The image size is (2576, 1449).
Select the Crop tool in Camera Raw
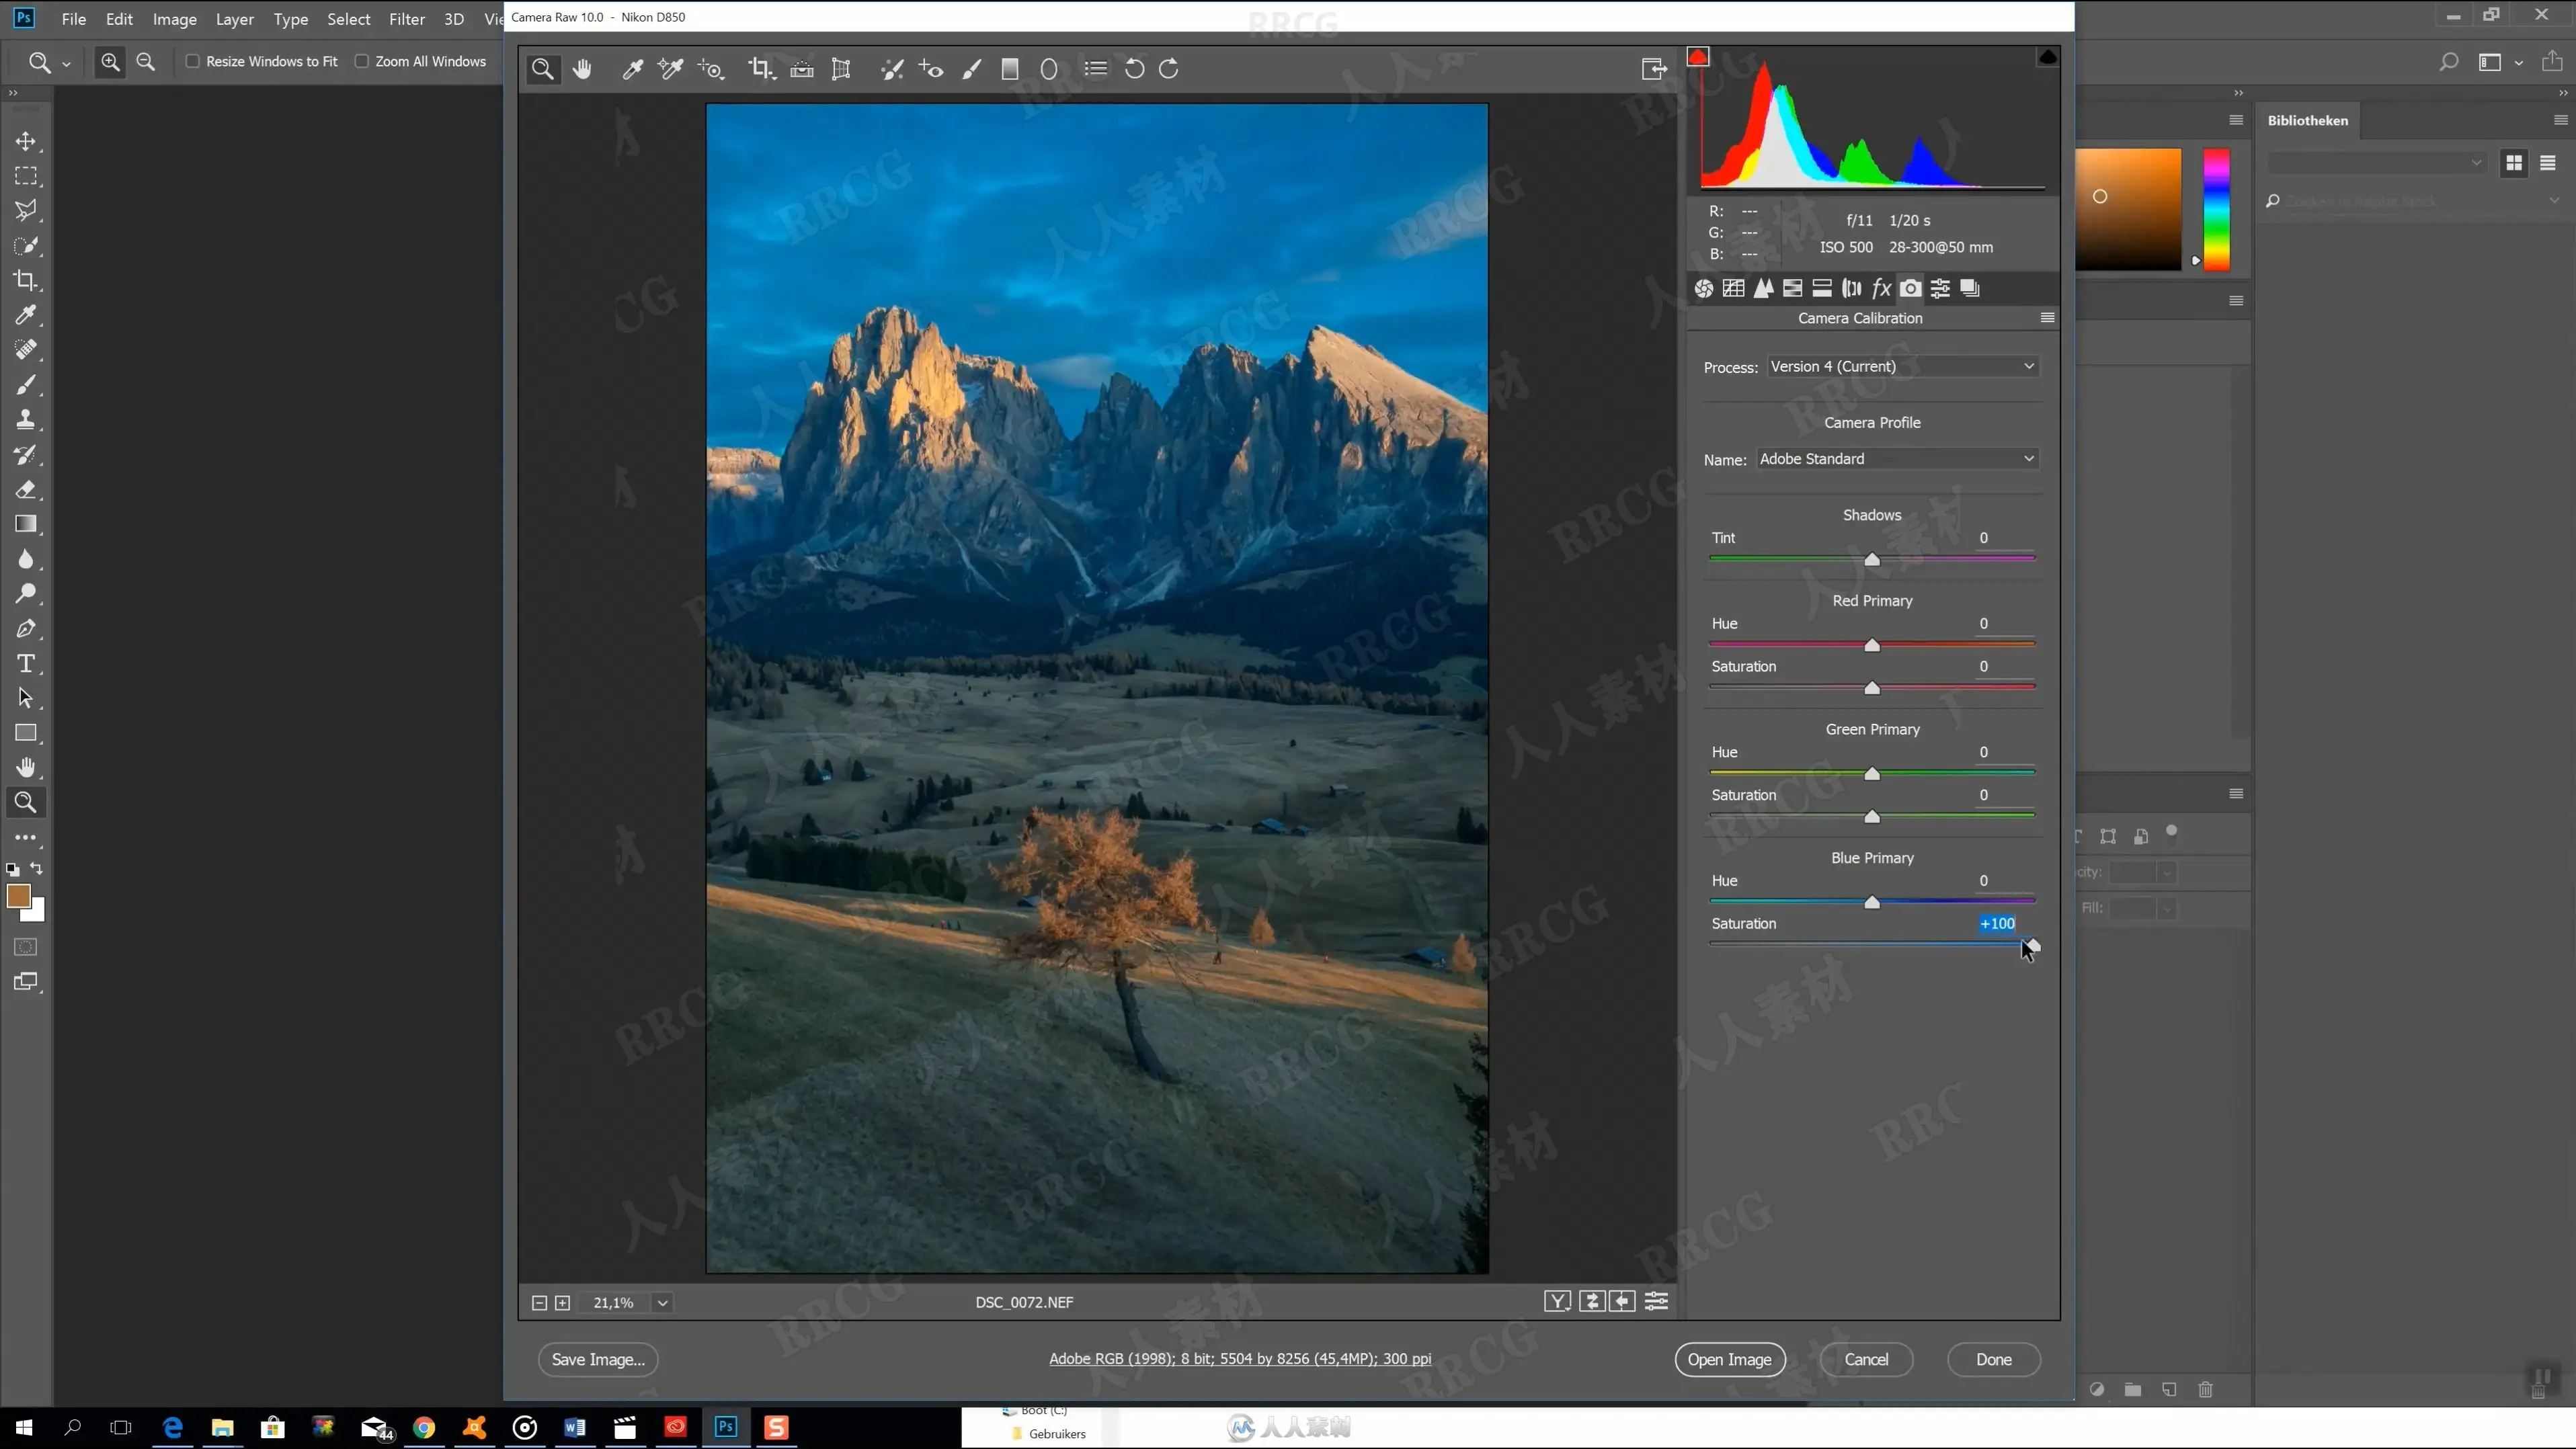759,69
